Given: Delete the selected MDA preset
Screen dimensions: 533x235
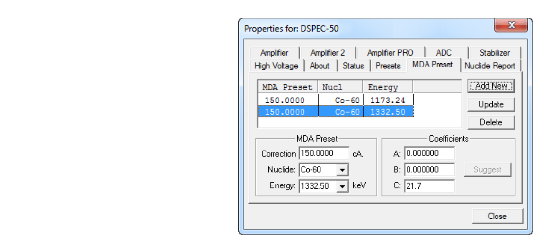Looking at the screenshot, I should pyautogui.click(x=491, y=122).
